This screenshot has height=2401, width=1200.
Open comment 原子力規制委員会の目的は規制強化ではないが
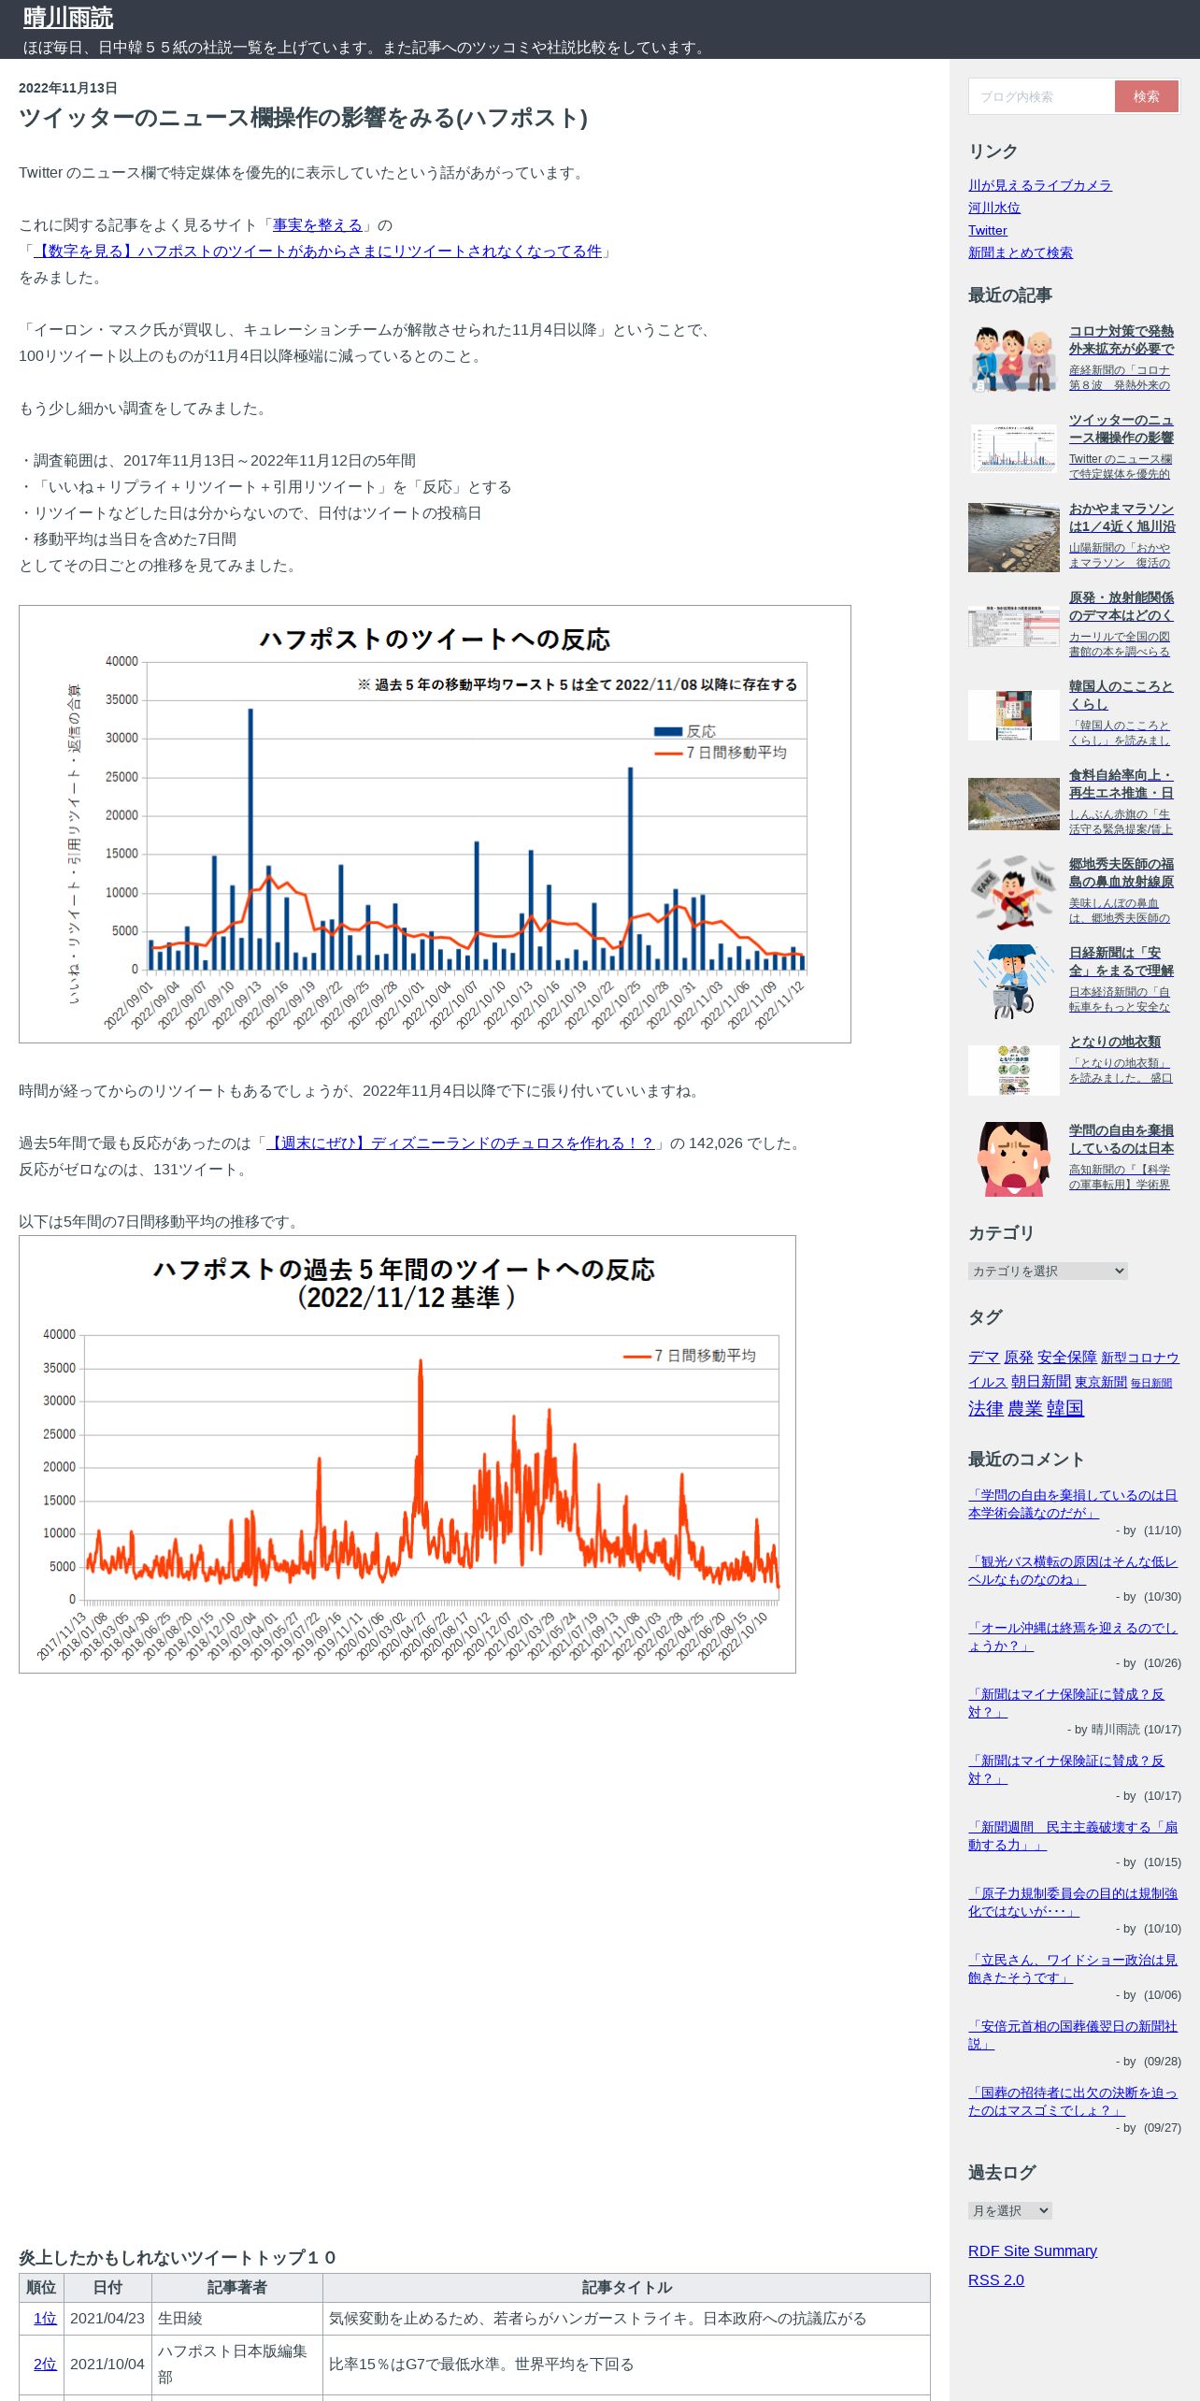pos(1073,1902)
